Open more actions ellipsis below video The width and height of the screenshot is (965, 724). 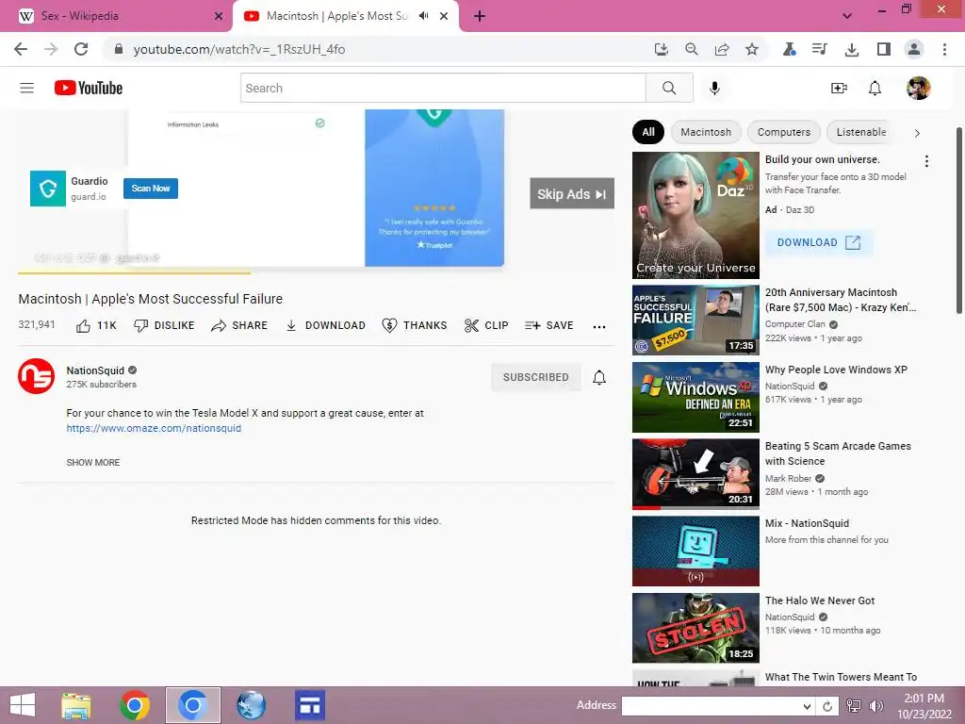(x=598, y=326)
